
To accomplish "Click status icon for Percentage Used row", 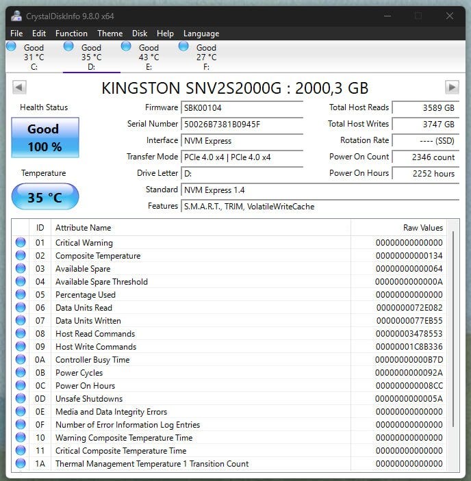I will tap(21, 294).
